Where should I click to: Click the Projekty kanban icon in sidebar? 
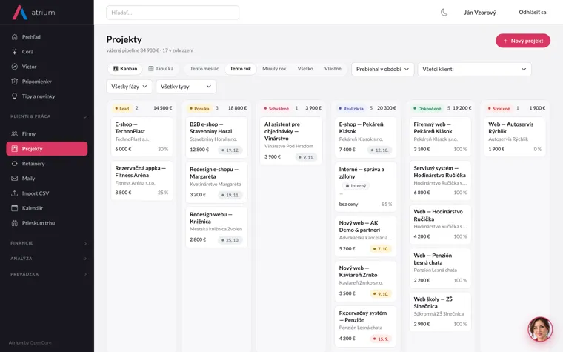click(x=14, y=148)
